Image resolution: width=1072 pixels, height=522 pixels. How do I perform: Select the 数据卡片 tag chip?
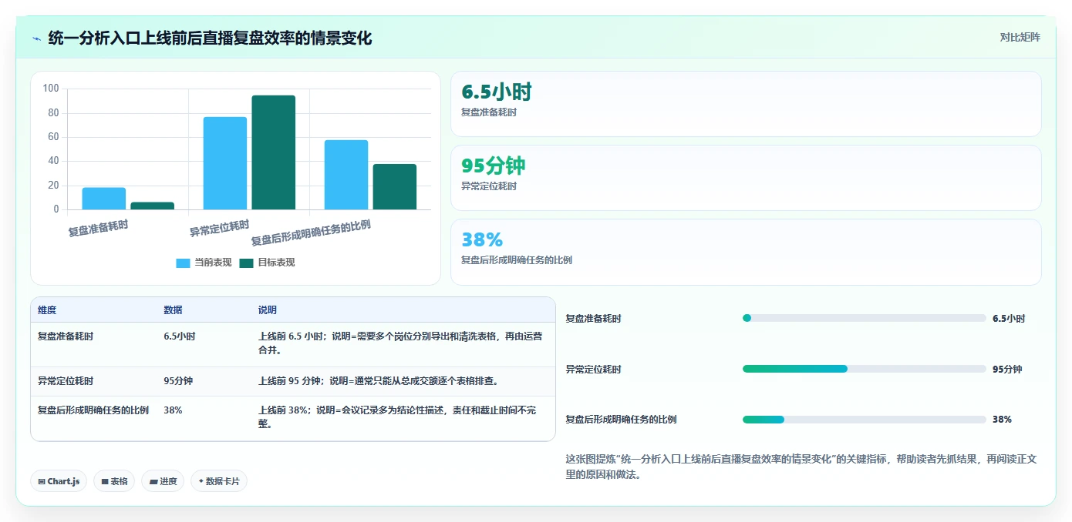(219, 481)
